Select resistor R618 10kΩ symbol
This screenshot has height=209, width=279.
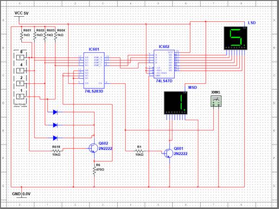(57, 151)
